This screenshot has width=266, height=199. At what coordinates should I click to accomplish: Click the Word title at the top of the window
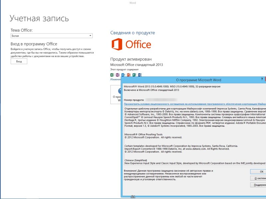[132, 3]
